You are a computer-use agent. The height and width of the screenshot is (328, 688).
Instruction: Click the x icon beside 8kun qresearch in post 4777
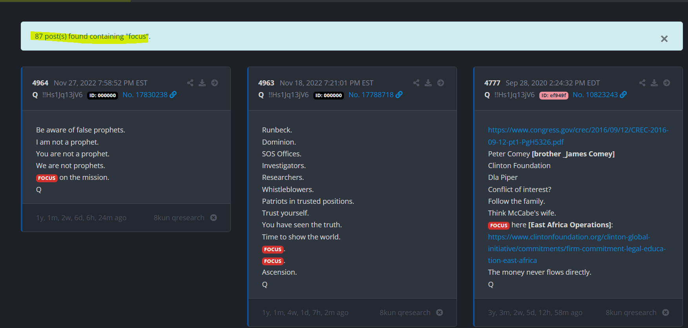pos(665,312)
